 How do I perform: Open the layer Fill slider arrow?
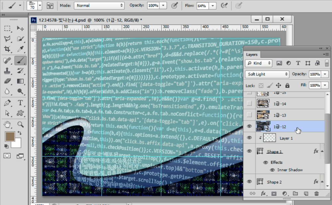pyautogui.click(x=325, y=85)
